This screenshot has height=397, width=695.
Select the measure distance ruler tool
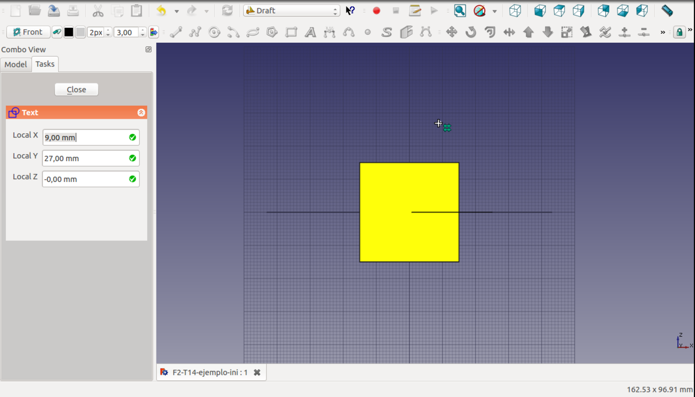667,10
